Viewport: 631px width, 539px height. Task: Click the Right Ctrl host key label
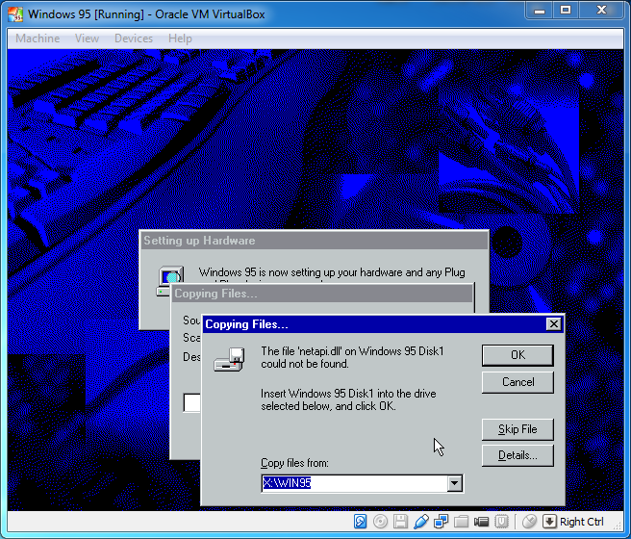point(582,522)
